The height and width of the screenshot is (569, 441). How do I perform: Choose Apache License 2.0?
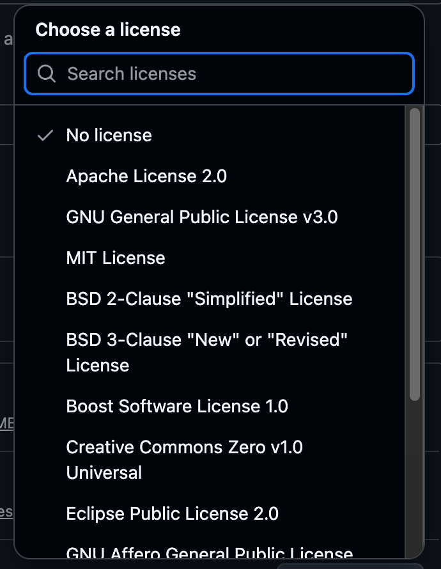pyautogui.click(x=210, y=176)
